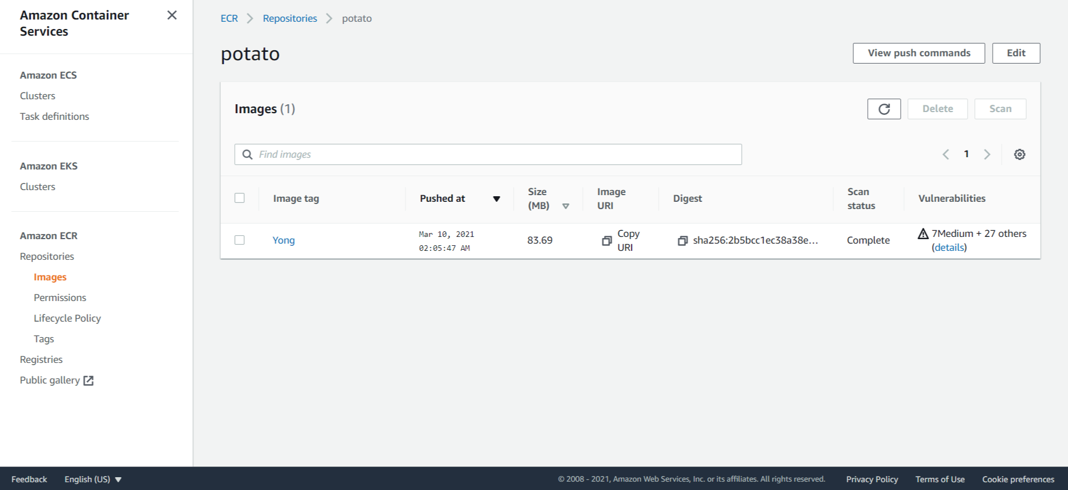
Task: Click the Complete scan status
Action: pyautogui.click(x=868, y=240)
